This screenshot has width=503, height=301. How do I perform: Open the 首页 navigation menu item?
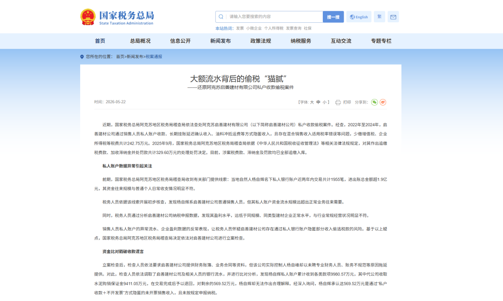click(100, 41)
